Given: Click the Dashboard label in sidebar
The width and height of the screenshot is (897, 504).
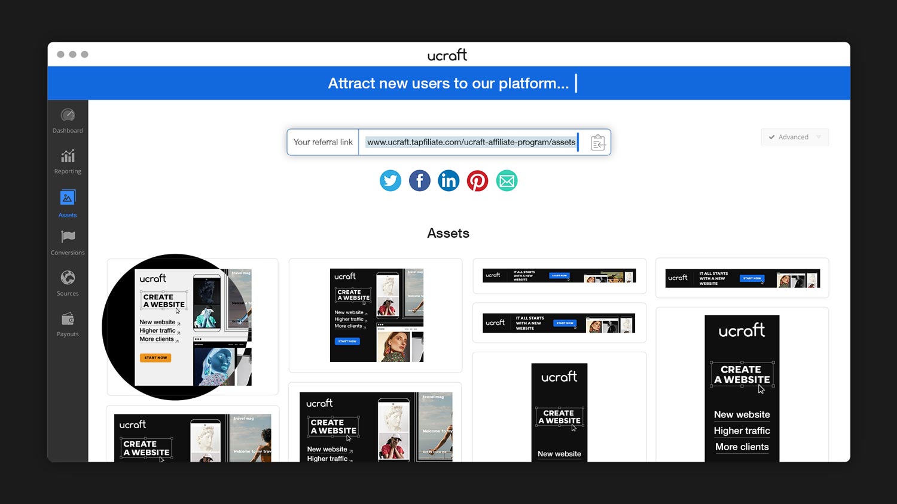Looking at the screenshot, I should click(x=68, y=131).
